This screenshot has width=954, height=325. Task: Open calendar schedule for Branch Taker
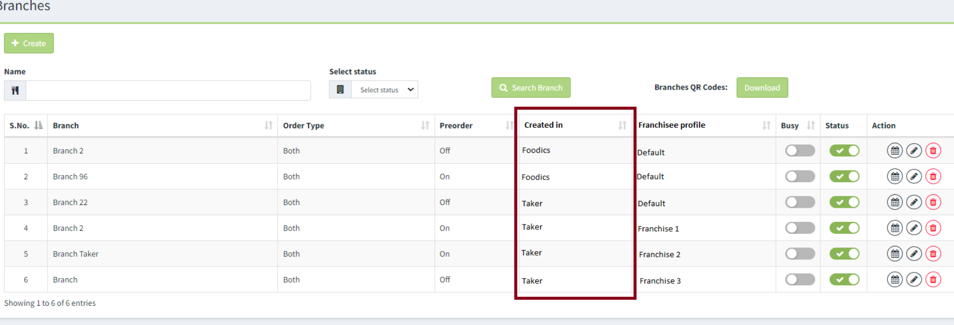click(895, 254)
